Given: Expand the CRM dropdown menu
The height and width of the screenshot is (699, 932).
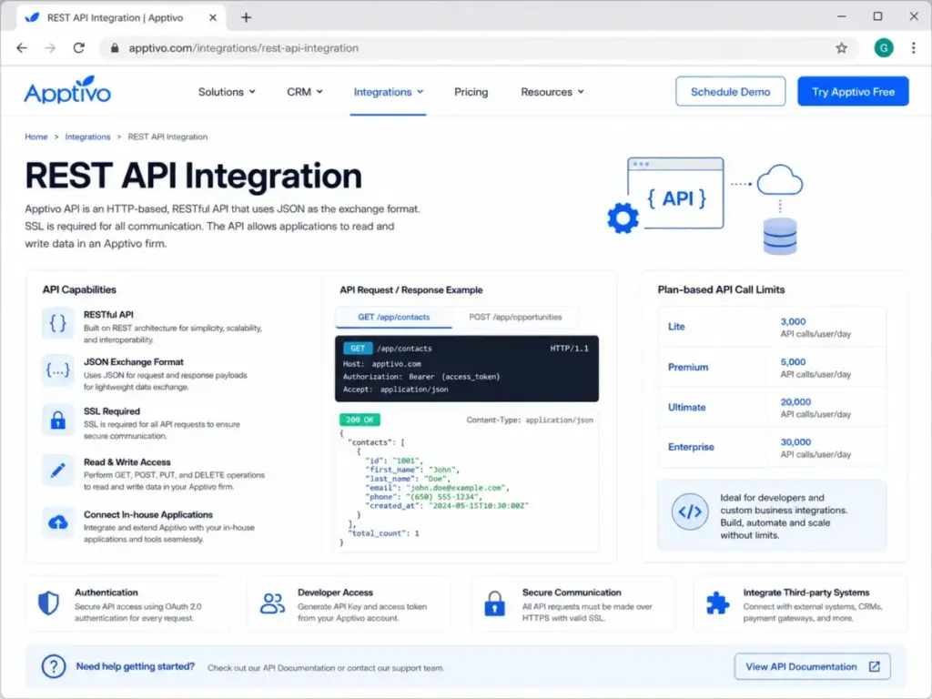Looking at the screenshot, I should [x=304, y=92].
